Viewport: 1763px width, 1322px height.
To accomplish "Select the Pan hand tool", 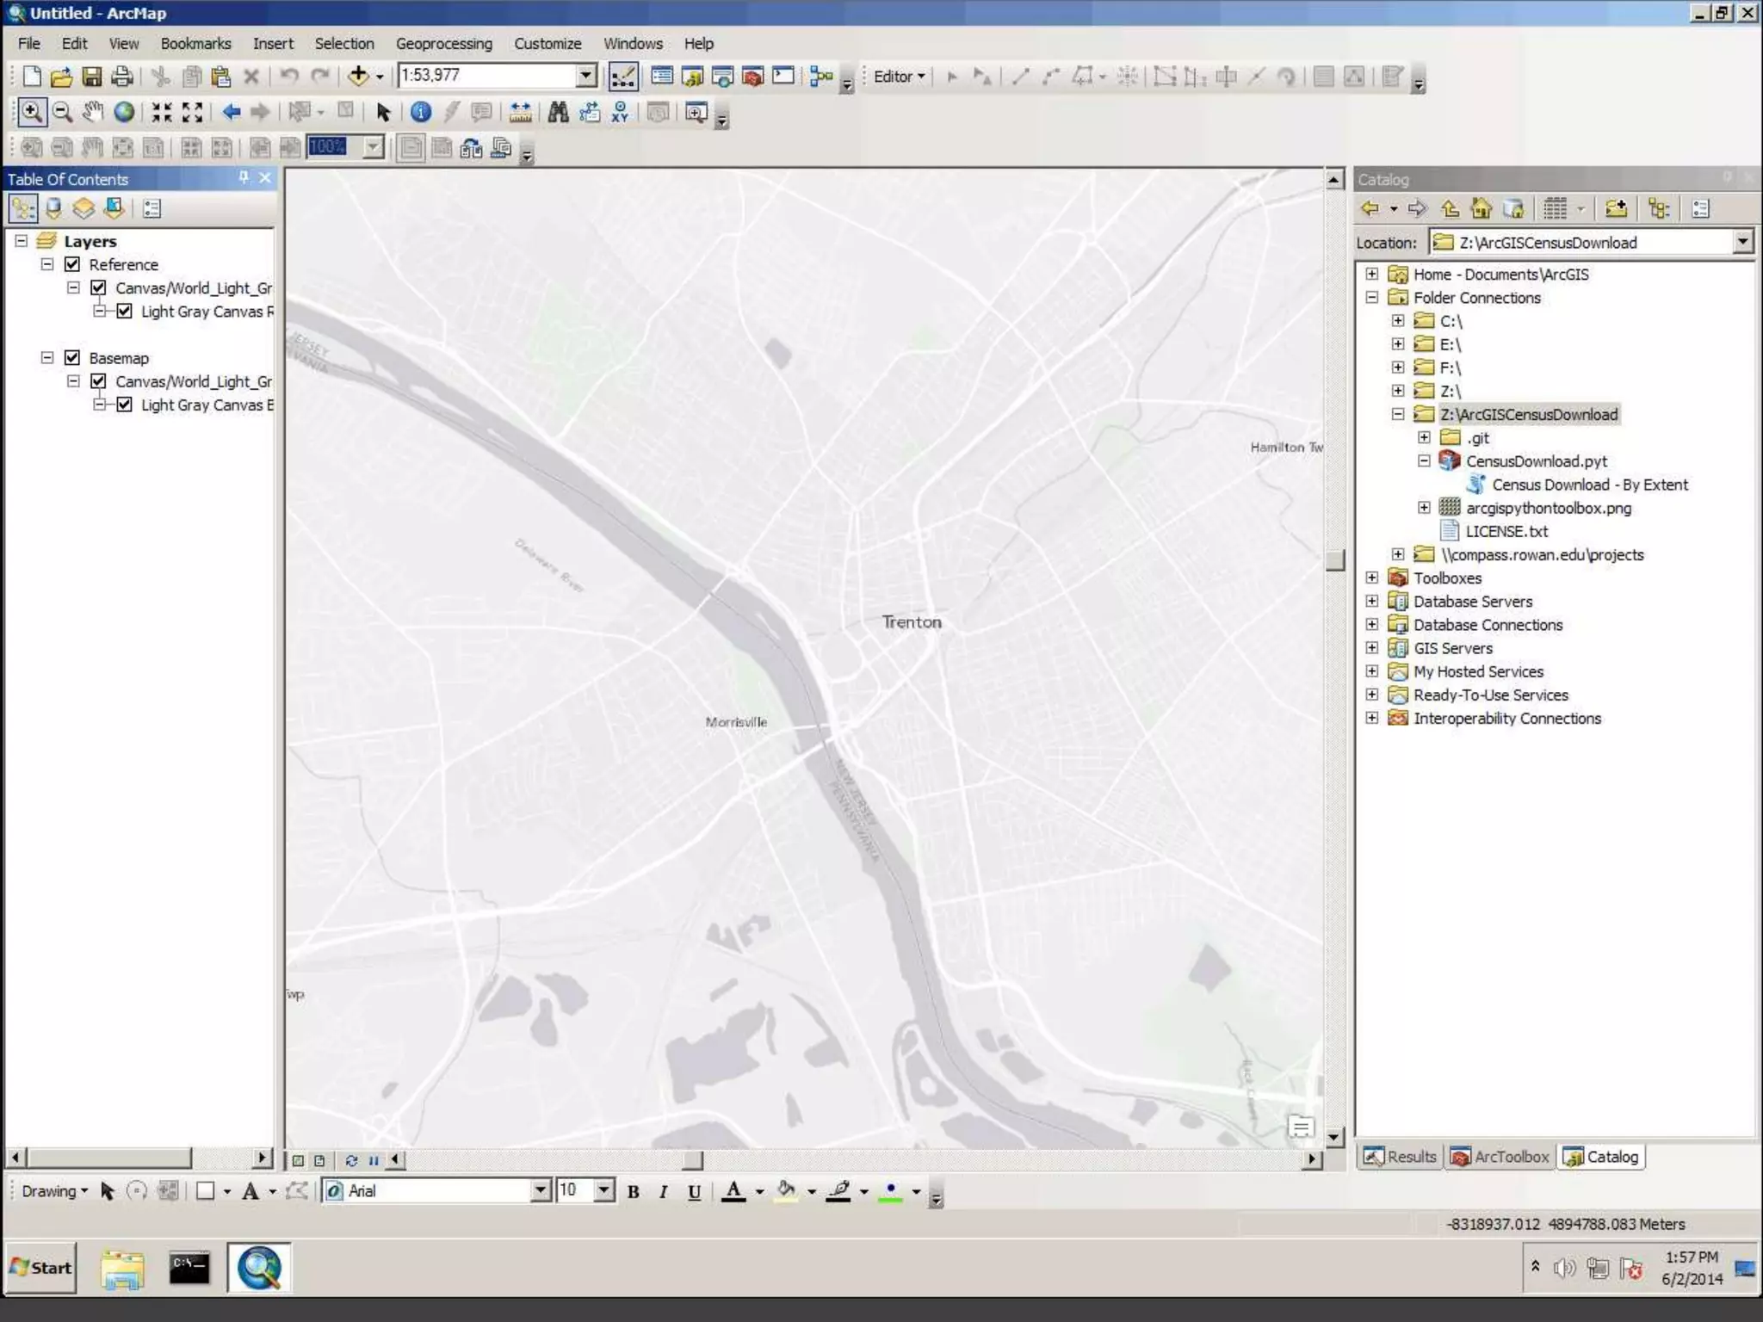I will coord(93,112).
